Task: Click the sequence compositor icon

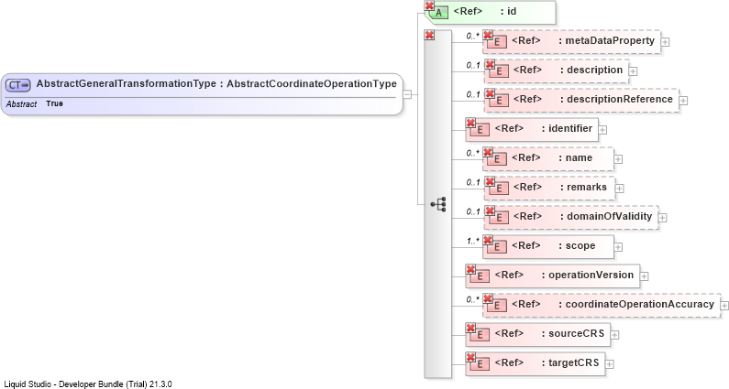Action: (438, 204)
